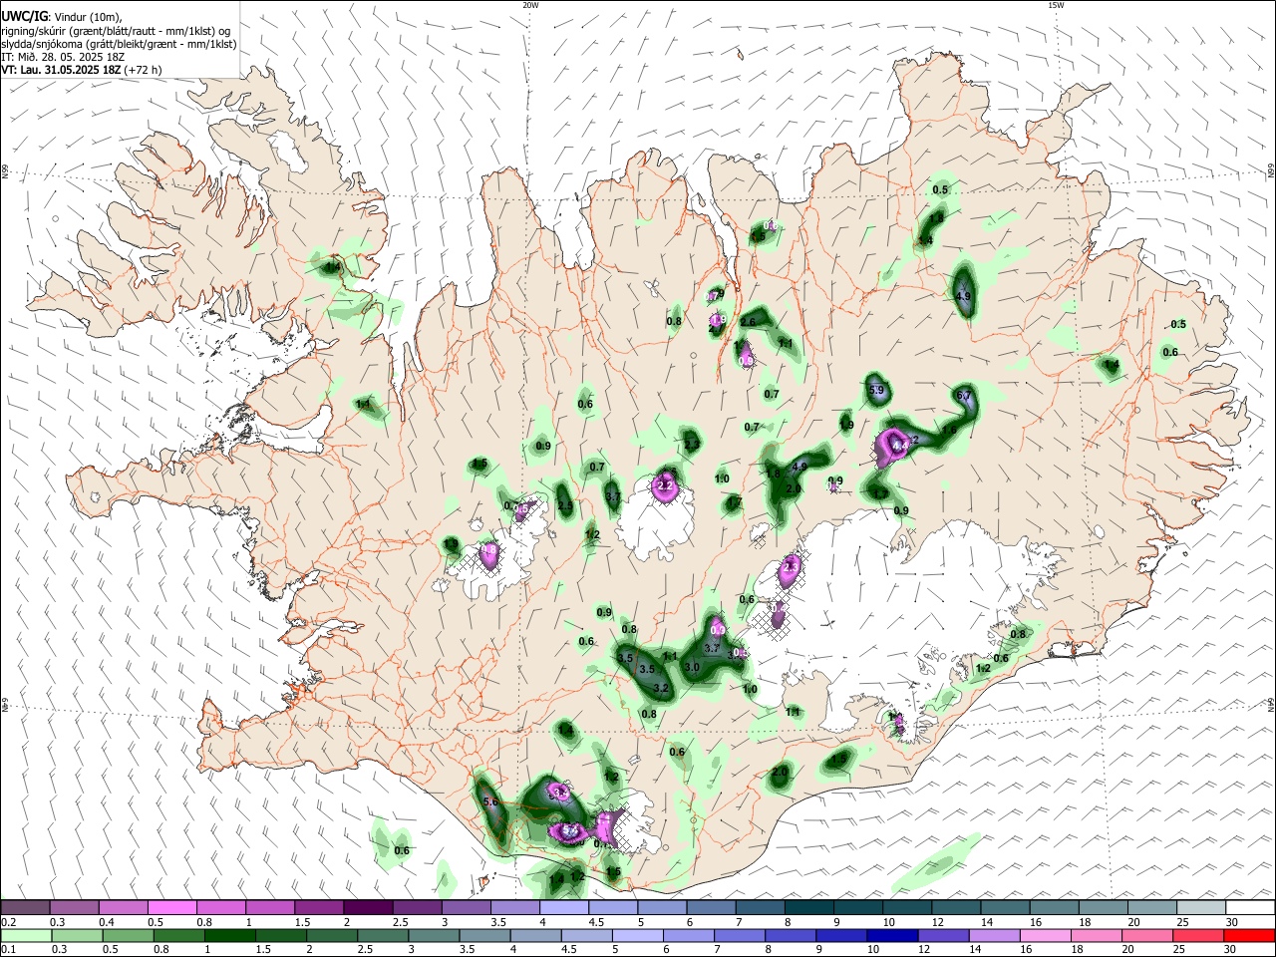Click the valid time 'VT: Lau. 31.05.2025 18Z (+72 h)'
The image size is (1276, 957).
pos(82,70)
